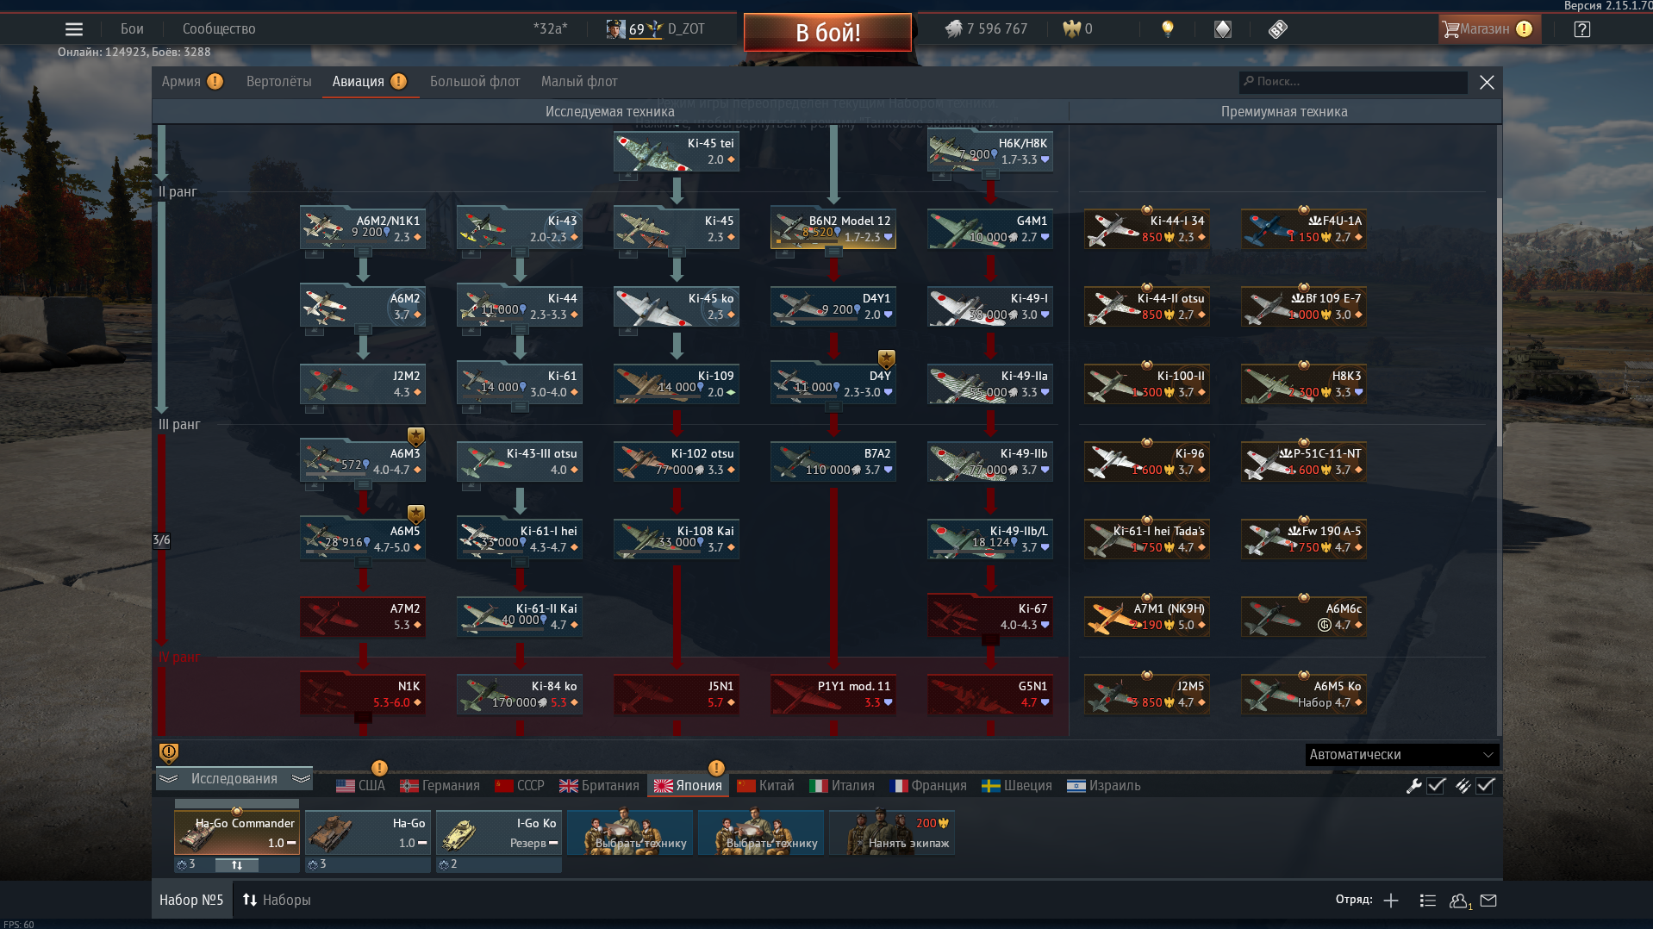1653x929 pixels.
Task: Switch to the Вертолёты tab
Action: 278,82
